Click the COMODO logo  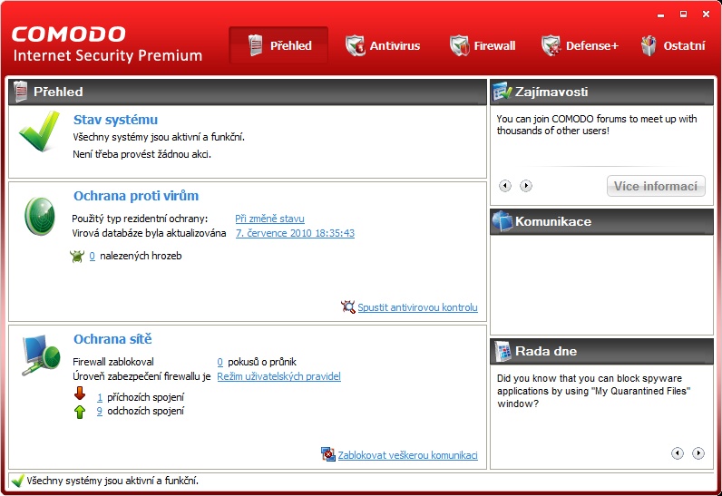click(69, 34)
